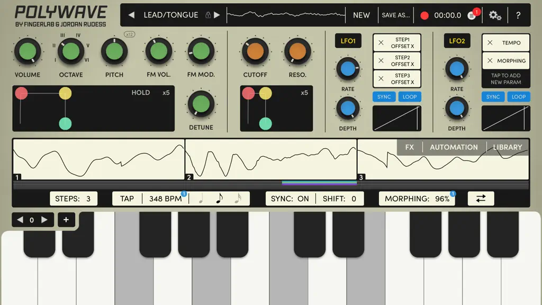Open the FX tab
Screen dimensions: 542x305
410,147
